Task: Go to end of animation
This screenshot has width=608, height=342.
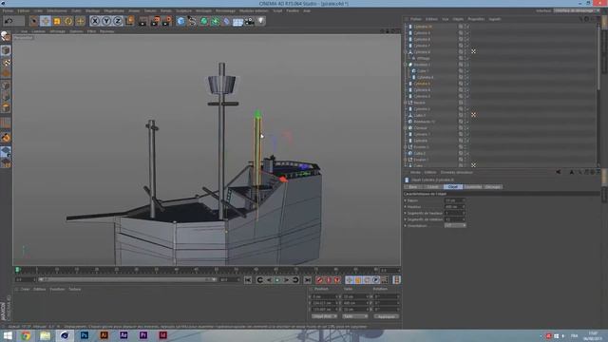Action: point(307,280)
